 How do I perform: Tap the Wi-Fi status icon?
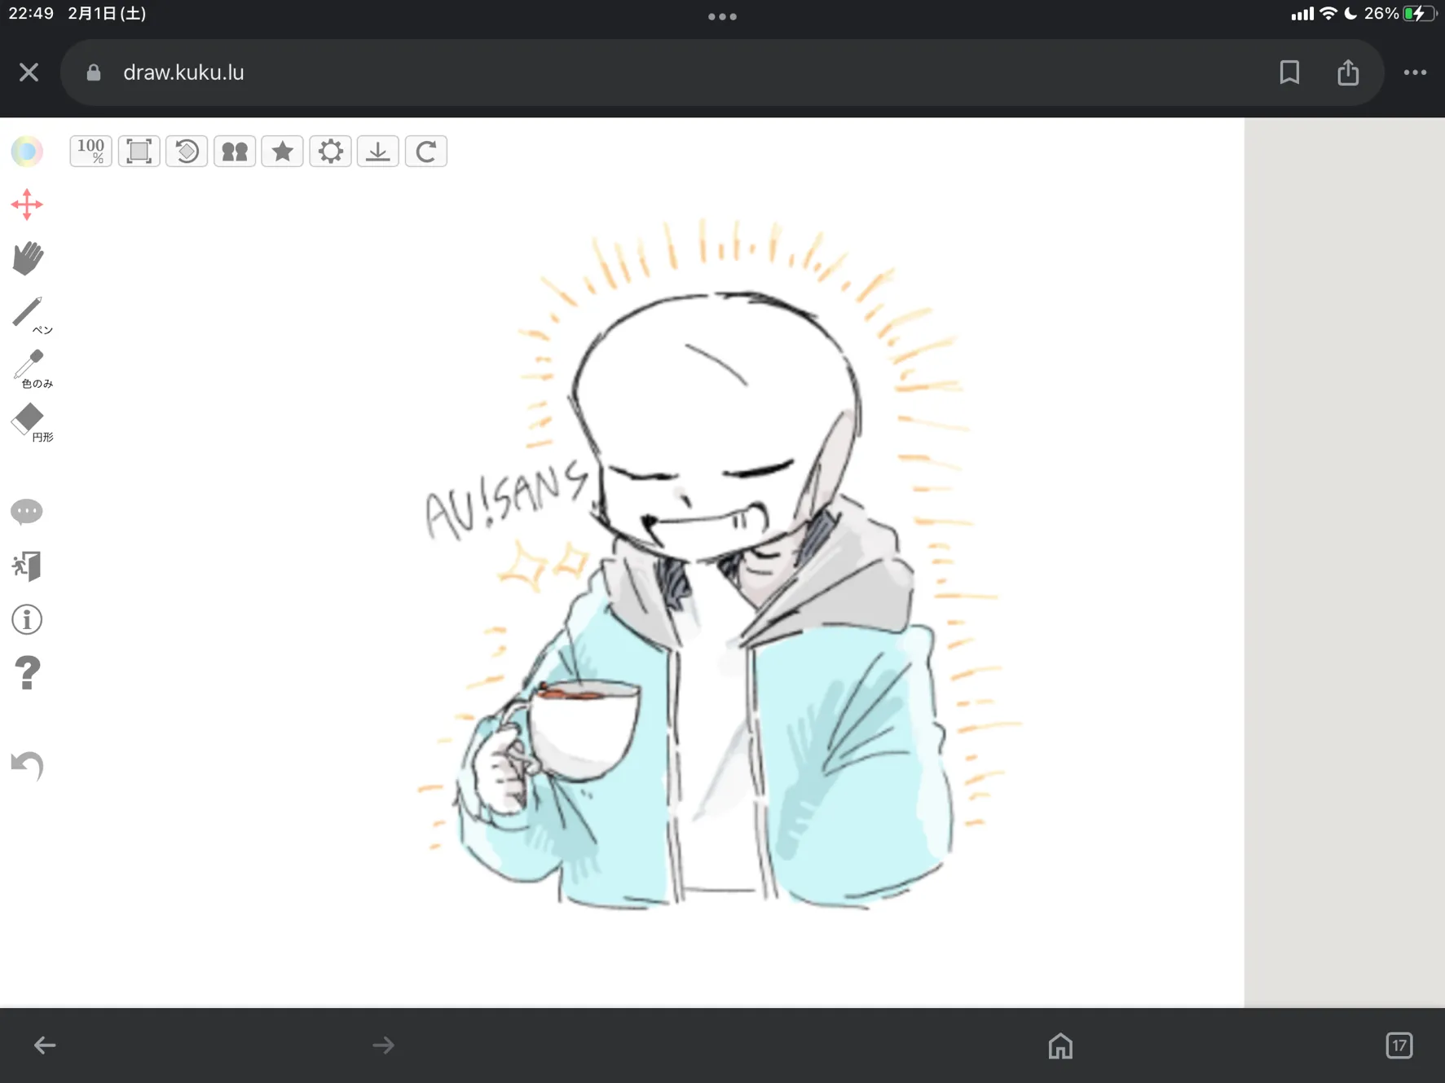[x=1328, y=14]
